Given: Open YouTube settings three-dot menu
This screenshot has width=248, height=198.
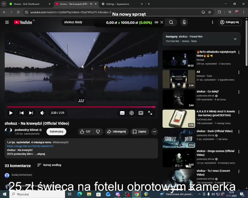Looking at the screenshot, I should (x=212, y=22).
